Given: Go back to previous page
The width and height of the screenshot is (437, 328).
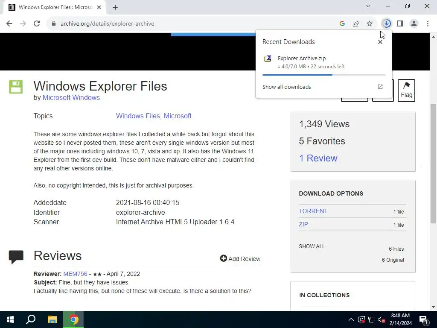Looking at the screenshot, I should [9, 24].
